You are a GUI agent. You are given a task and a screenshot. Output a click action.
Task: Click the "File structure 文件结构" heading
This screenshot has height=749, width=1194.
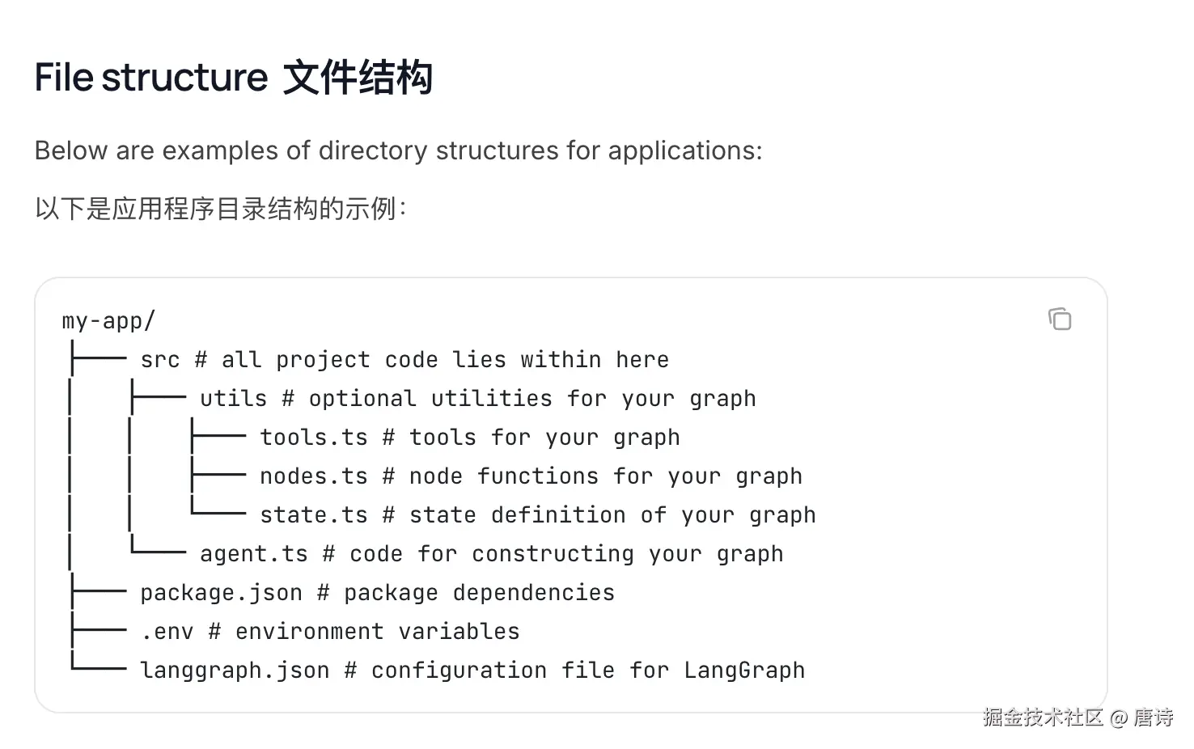233,78
